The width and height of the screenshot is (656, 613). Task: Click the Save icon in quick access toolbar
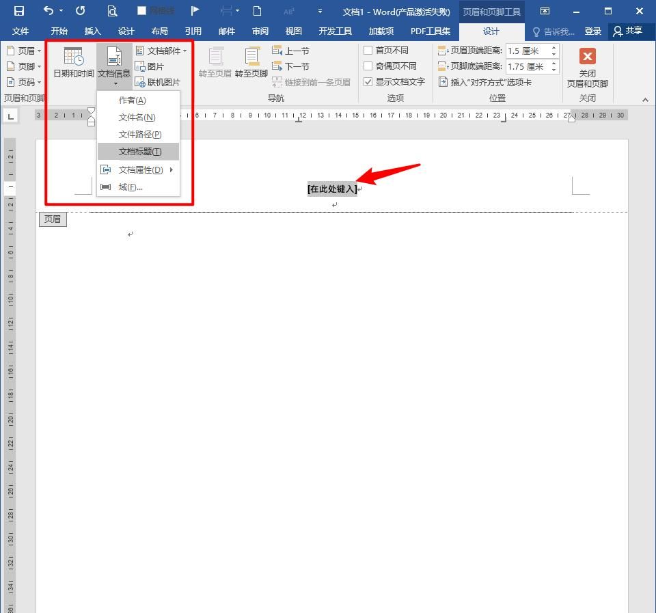[18, 10]
